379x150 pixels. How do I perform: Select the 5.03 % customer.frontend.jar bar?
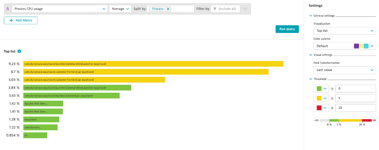pyautogui.click(x=94, y=80)
